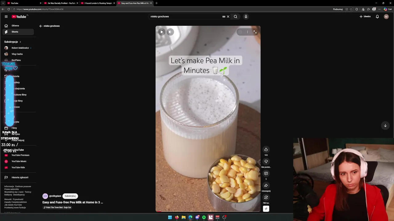Expand the Subskrypcje section
394x221 pixels.
(x=13, y=42)
